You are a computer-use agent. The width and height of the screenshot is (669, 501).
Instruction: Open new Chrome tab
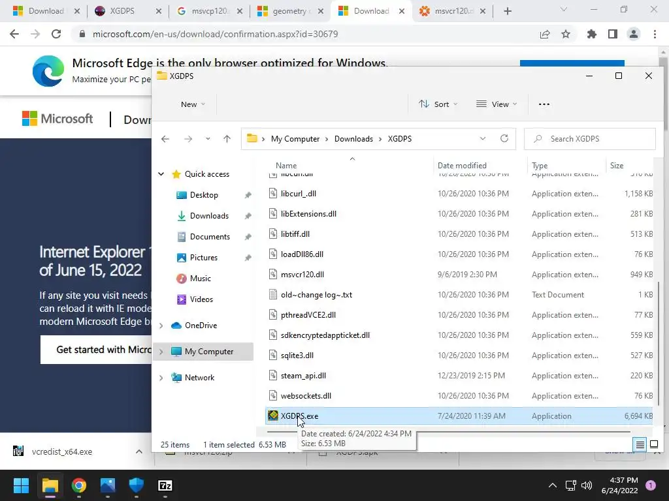point(507,11)
